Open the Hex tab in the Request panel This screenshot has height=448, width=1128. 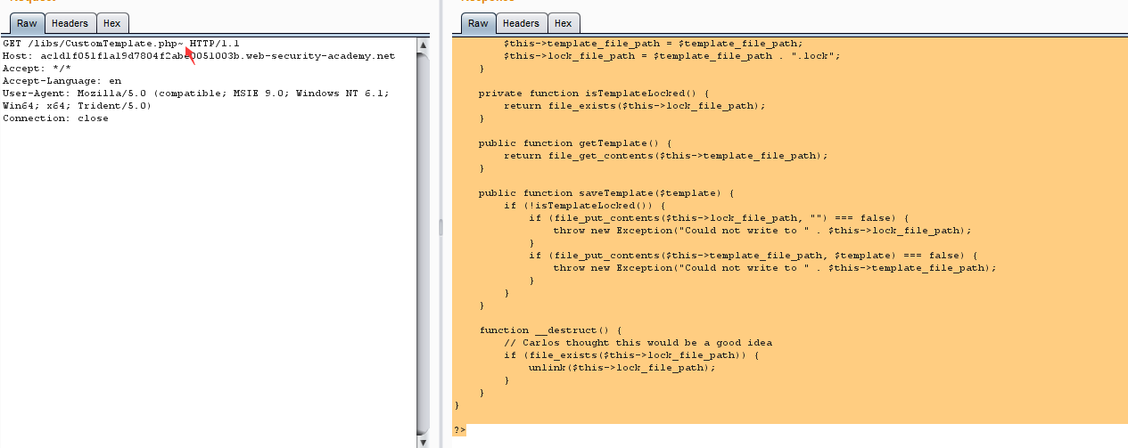(x=111, y=23)
